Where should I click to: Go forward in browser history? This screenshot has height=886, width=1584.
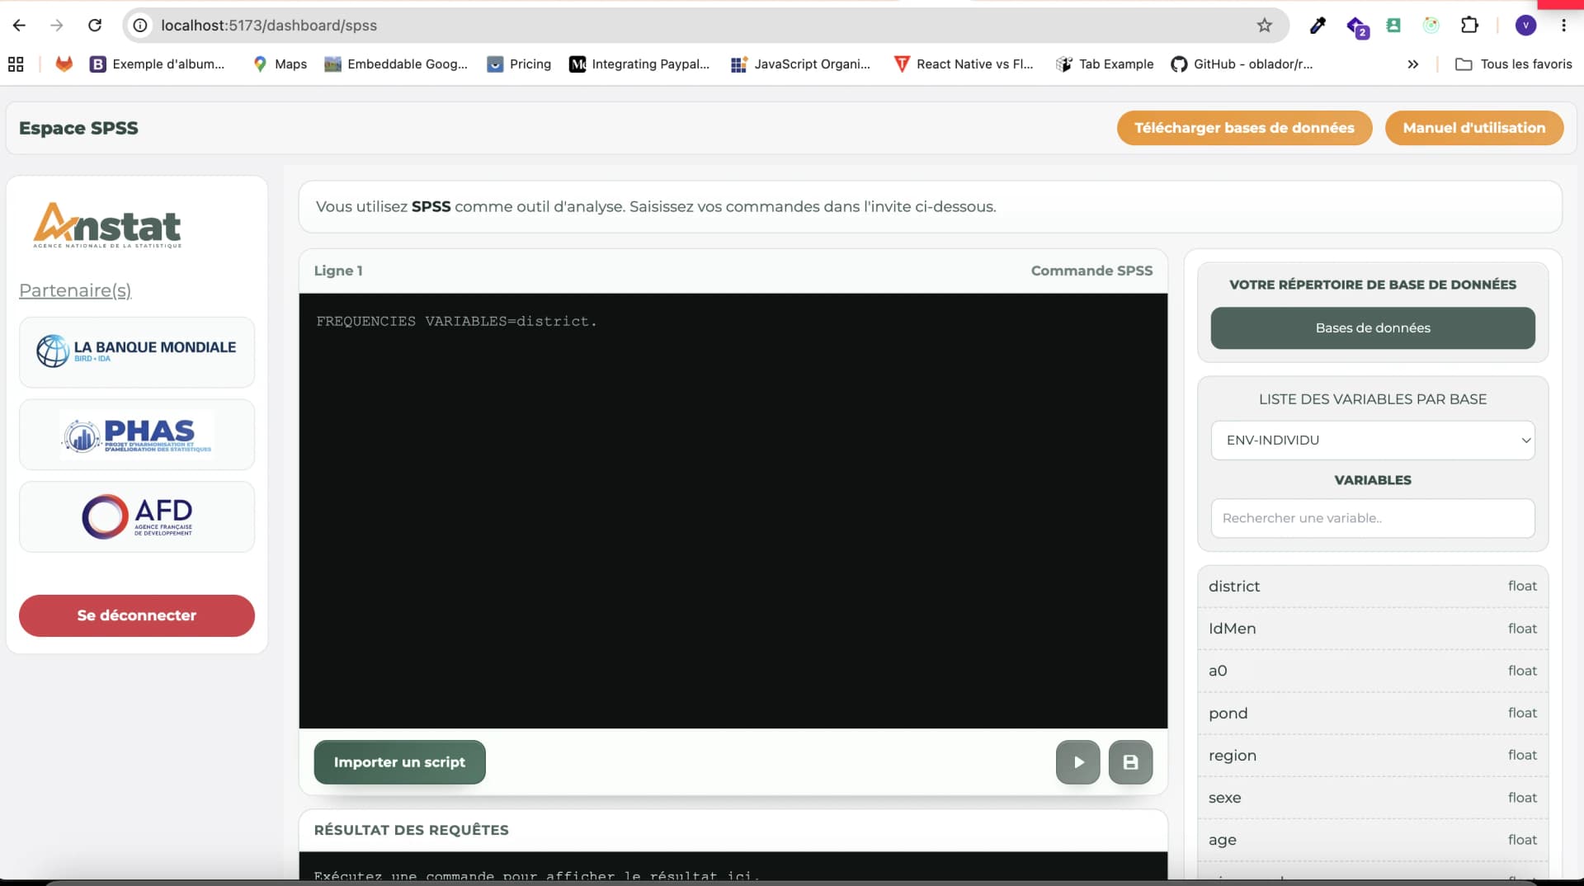tap(56, 26)
